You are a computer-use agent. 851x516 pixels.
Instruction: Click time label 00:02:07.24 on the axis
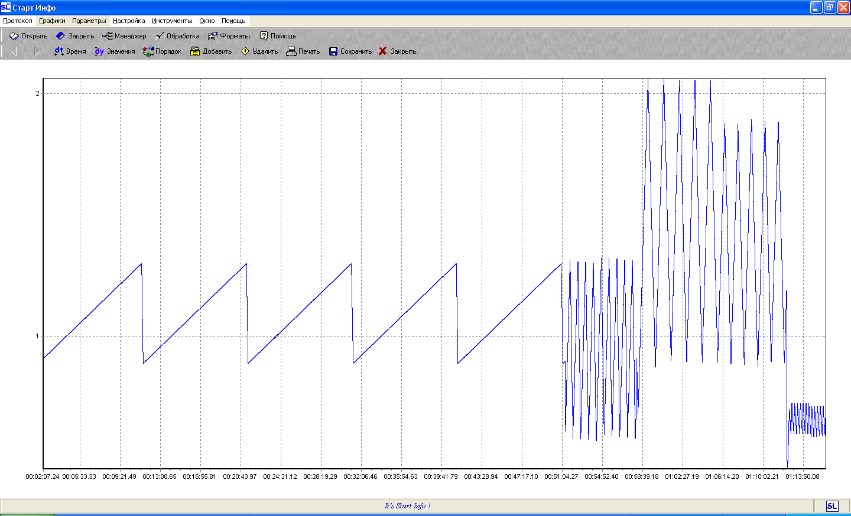tap(43, 476)
